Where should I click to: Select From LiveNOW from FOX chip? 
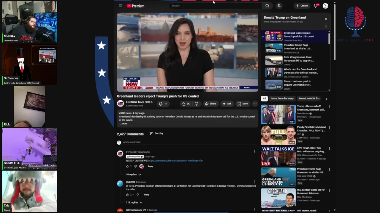[309, 99]
